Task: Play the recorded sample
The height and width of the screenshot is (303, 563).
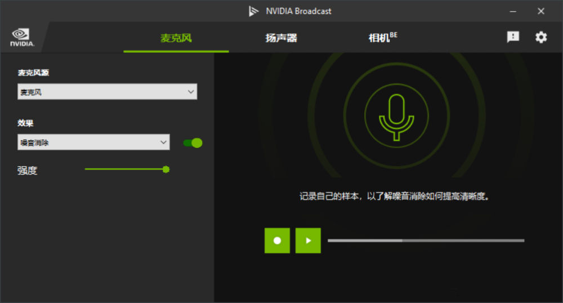Action: pyautogui.click(x=308, y=240)
